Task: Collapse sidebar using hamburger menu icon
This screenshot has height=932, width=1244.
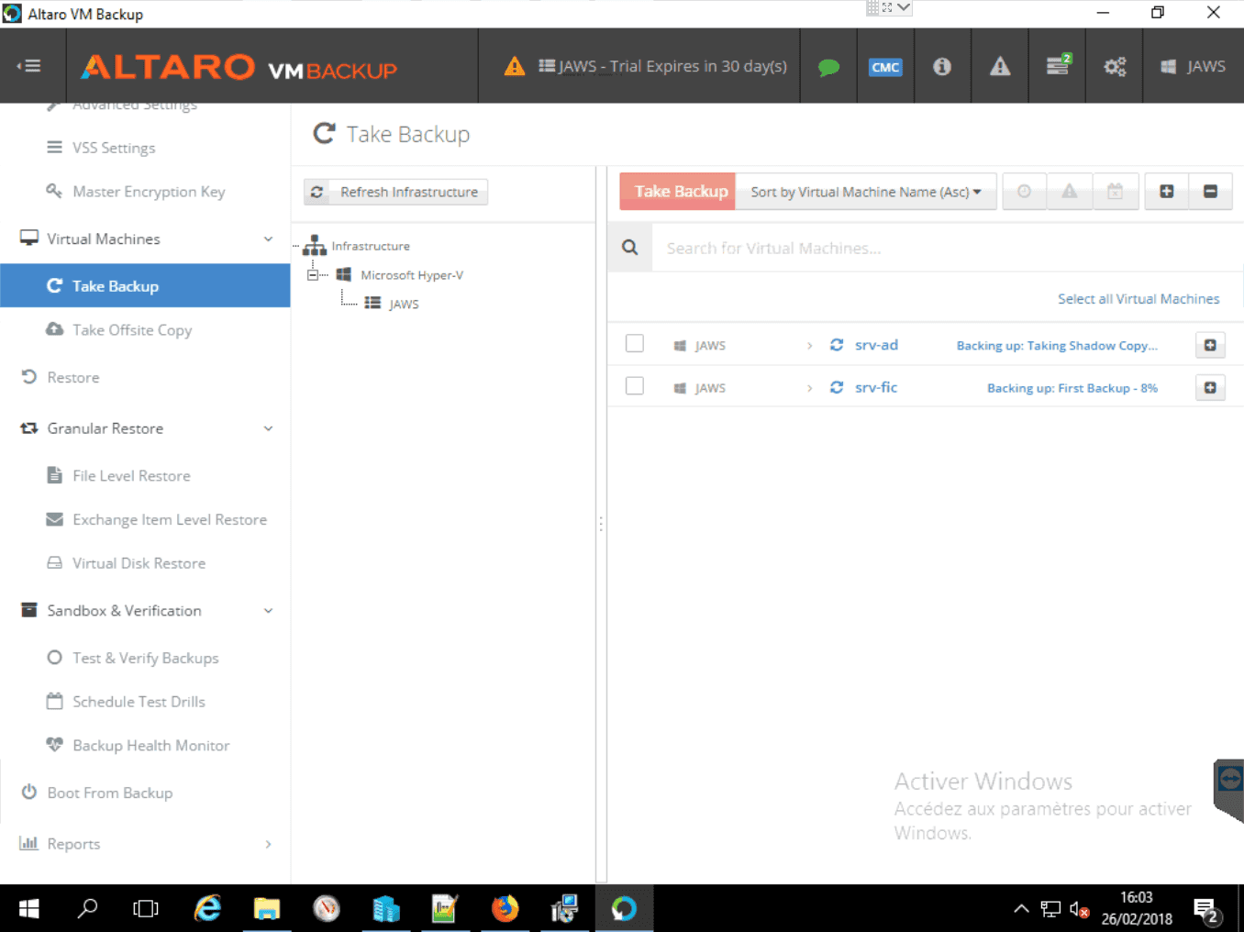Action: (x=29, y=66)
